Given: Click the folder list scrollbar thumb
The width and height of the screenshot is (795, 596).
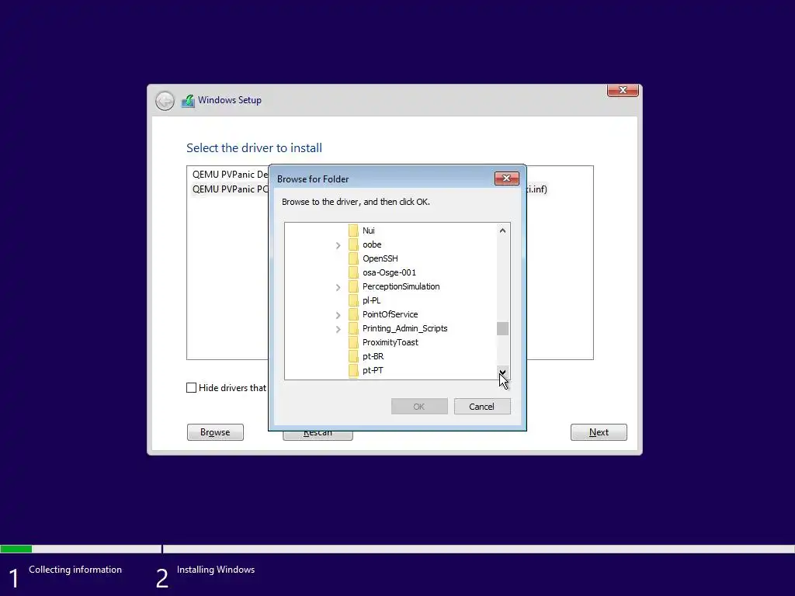Looking at the screenshot, I should [502, 328].
